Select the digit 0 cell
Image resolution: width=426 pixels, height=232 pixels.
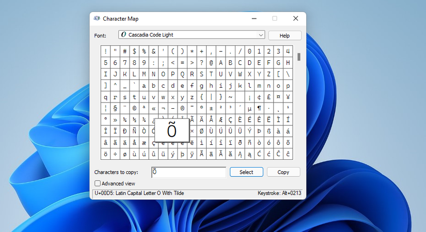point(249,51)
